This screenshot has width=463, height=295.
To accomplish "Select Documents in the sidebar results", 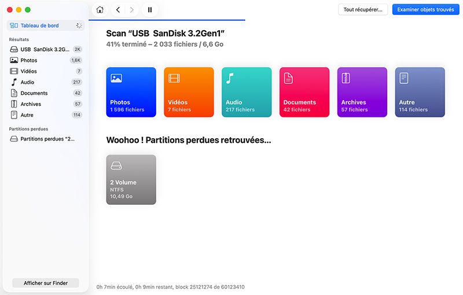I will 46,93.
